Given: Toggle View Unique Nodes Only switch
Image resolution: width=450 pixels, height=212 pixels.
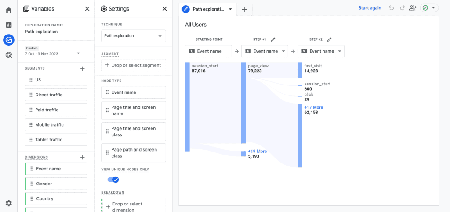Looking at the screenshot, I should click(x=113, y=180).
